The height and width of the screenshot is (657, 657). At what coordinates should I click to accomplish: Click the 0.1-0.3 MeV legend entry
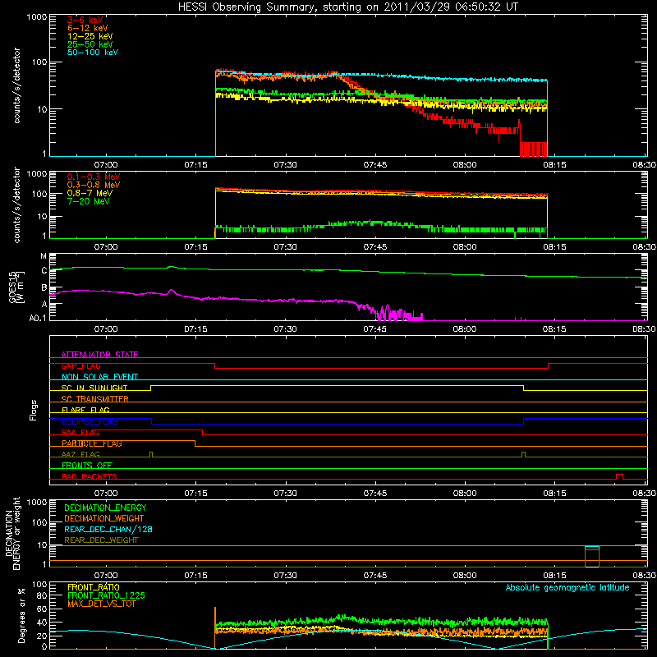[94, 177]
